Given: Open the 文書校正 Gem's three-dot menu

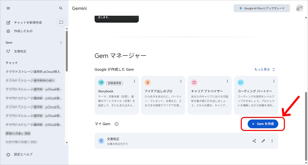Looking at the screenshot, I should click(x=272, y=141).
